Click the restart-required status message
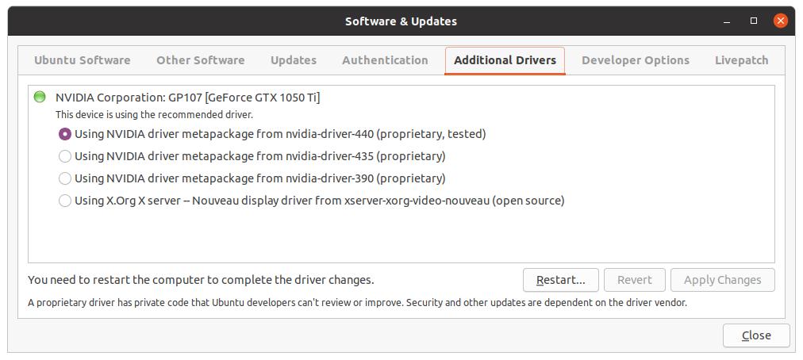Screen dimensions: 803x360 pos(201,280)
